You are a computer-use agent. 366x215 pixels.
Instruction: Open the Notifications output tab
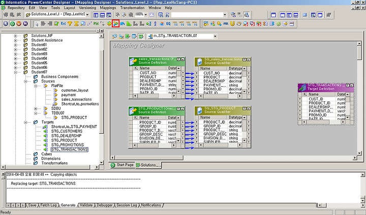coord(151,205)
